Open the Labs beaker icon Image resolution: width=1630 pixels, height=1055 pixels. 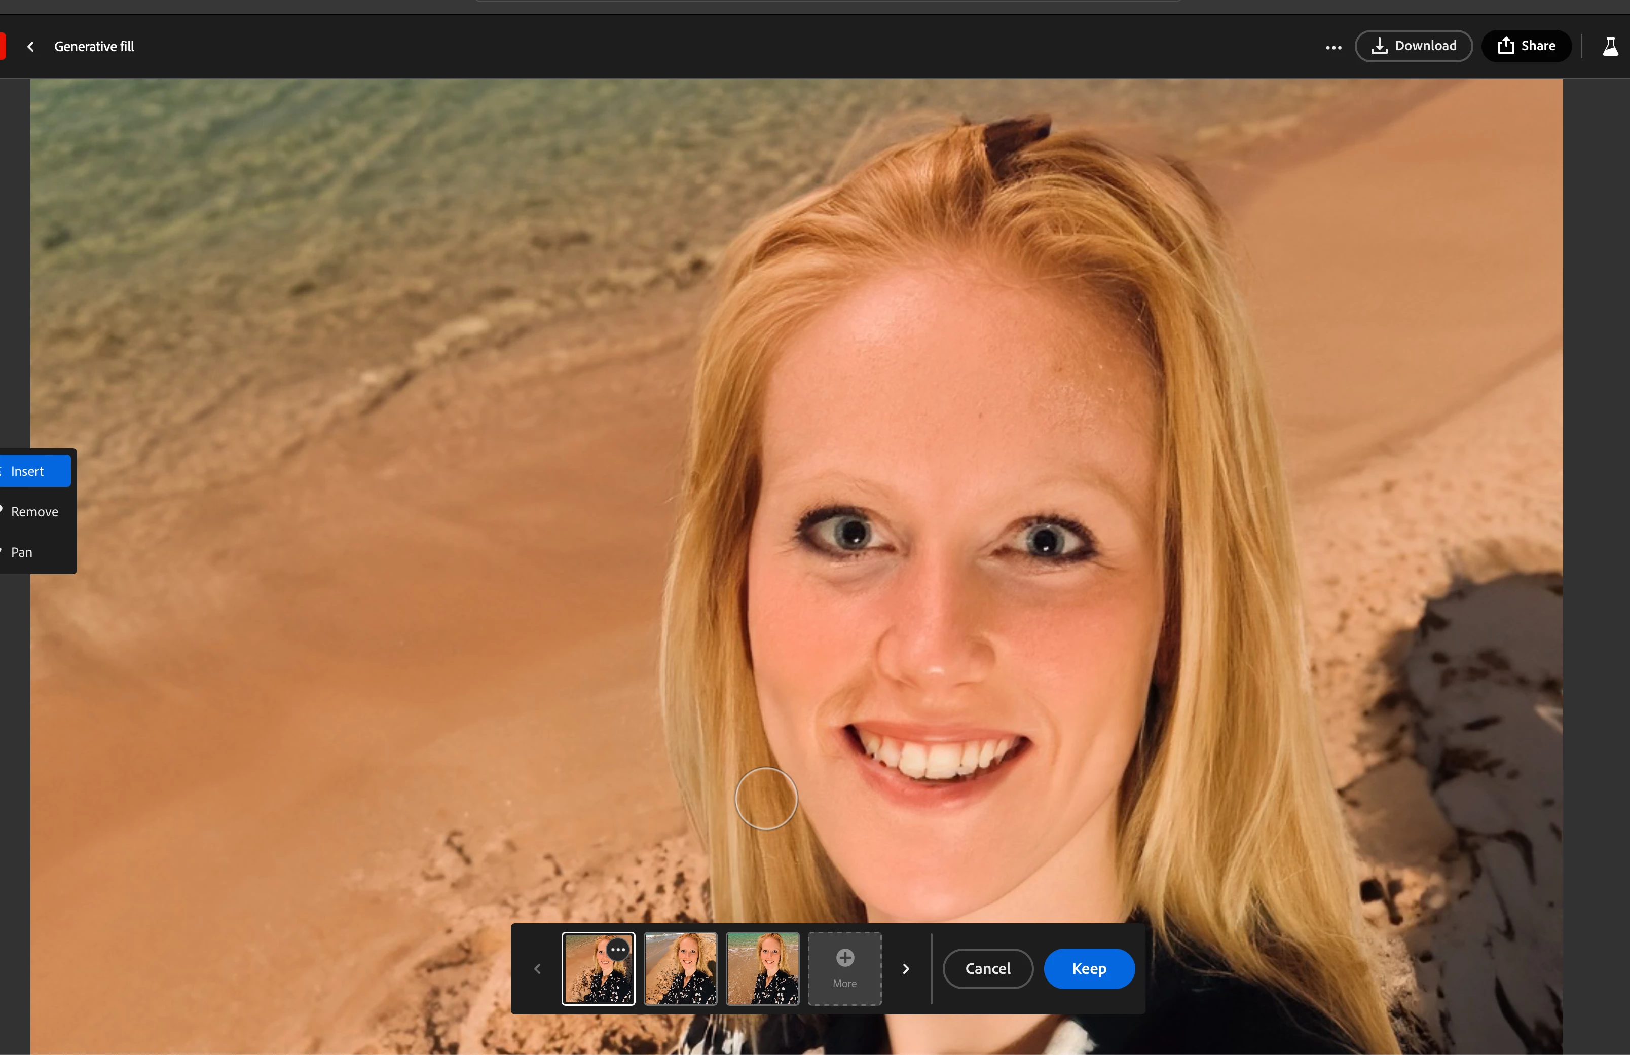point(1610,47)
